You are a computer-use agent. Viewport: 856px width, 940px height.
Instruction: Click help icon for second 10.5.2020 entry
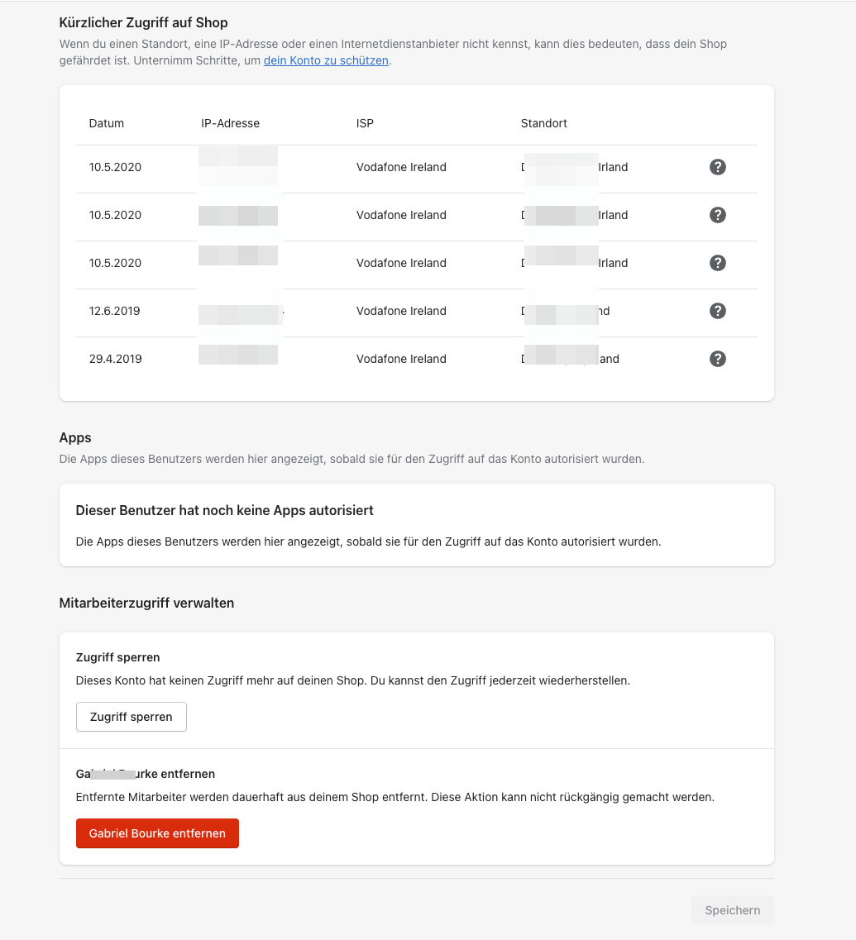[x=718, y=215]
